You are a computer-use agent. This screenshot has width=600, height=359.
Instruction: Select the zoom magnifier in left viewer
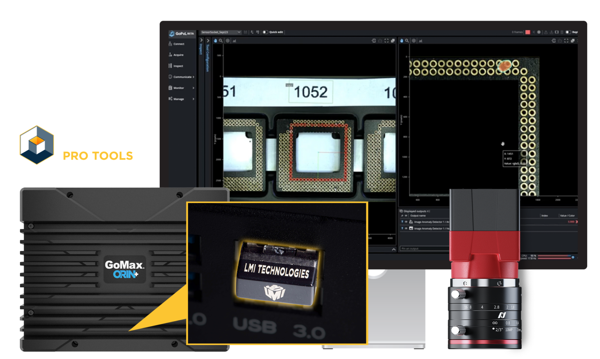[x=221, y=41]
